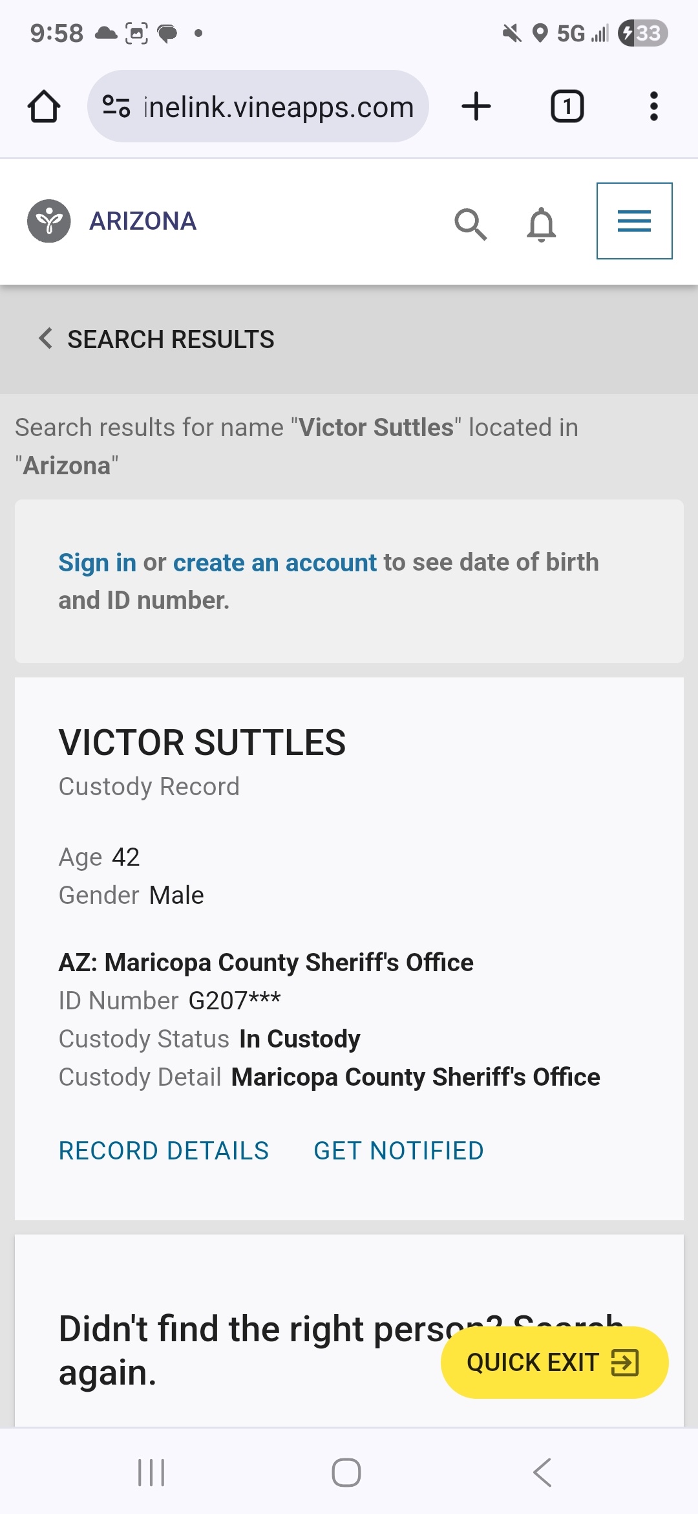Tap the magnifying glass search icon
This screenshot has width=698, height=1514.
tap(470, 225)
